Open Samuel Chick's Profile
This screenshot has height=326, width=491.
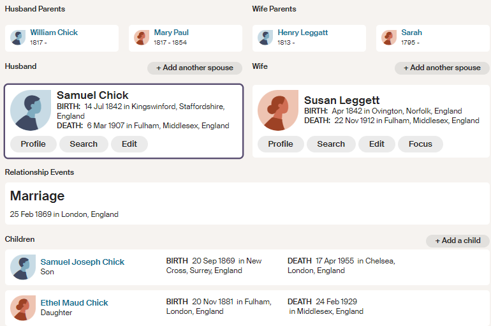(33, 144)
